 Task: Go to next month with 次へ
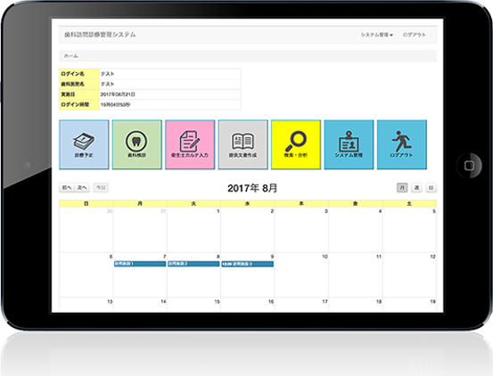[82, 187]
